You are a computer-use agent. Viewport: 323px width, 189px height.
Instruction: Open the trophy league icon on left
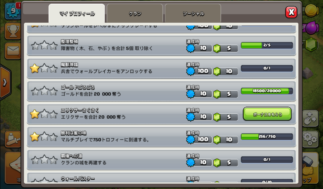pos(13,31)
